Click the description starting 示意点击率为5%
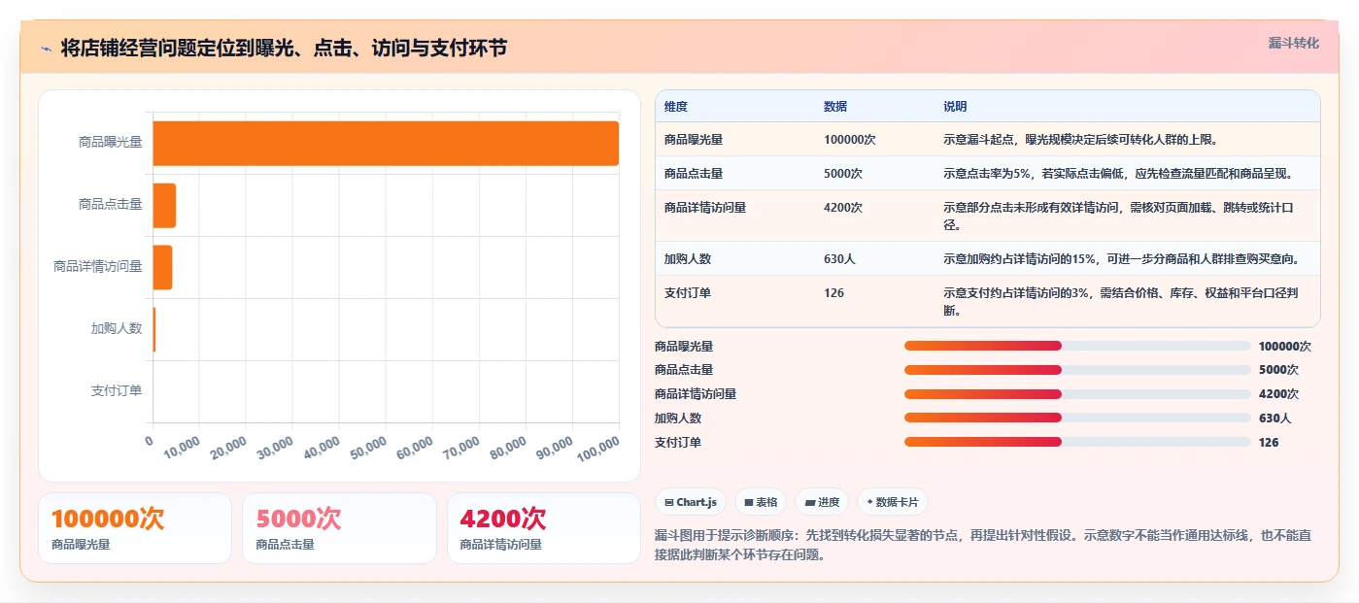1359x603 pixels. coord(1118,173)
